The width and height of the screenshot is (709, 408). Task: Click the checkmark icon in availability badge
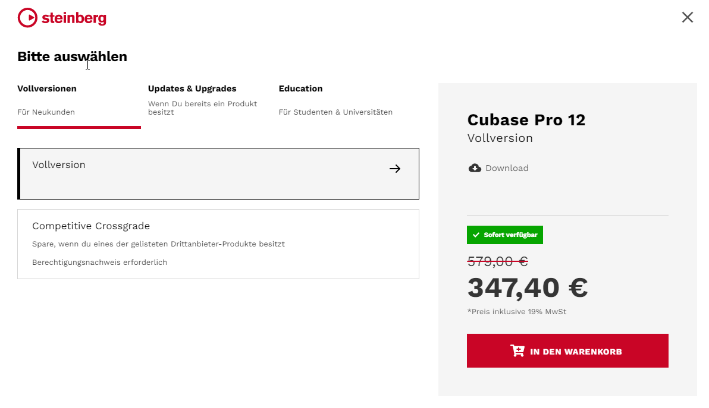476,235
